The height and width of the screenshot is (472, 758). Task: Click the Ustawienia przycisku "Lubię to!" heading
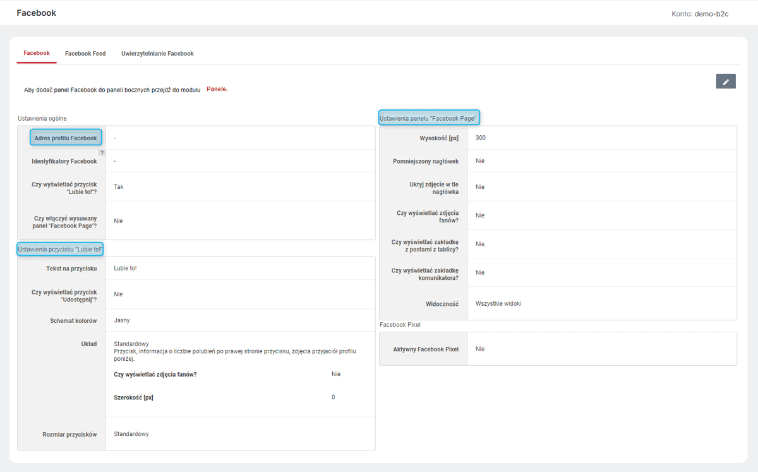(61, 250)
